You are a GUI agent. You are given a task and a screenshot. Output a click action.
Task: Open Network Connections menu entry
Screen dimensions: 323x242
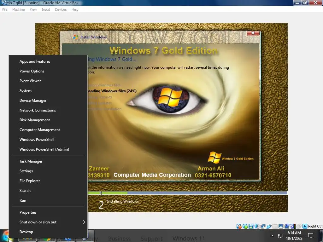(x=48, y=110)
